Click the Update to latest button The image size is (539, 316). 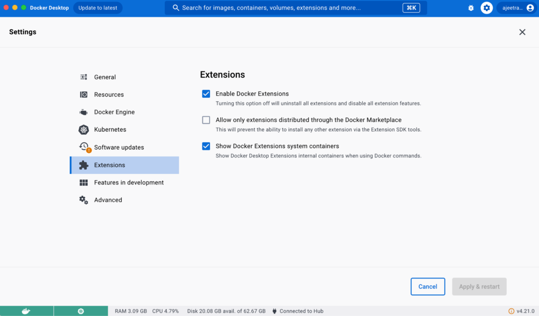[x=98, y=8]
